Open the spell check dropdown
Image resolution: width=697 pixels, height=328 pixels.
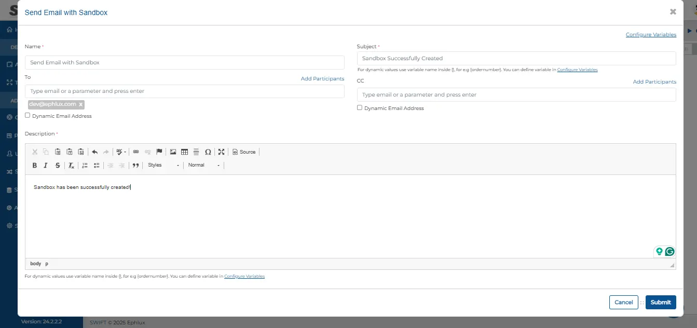(x=121, y=152)
